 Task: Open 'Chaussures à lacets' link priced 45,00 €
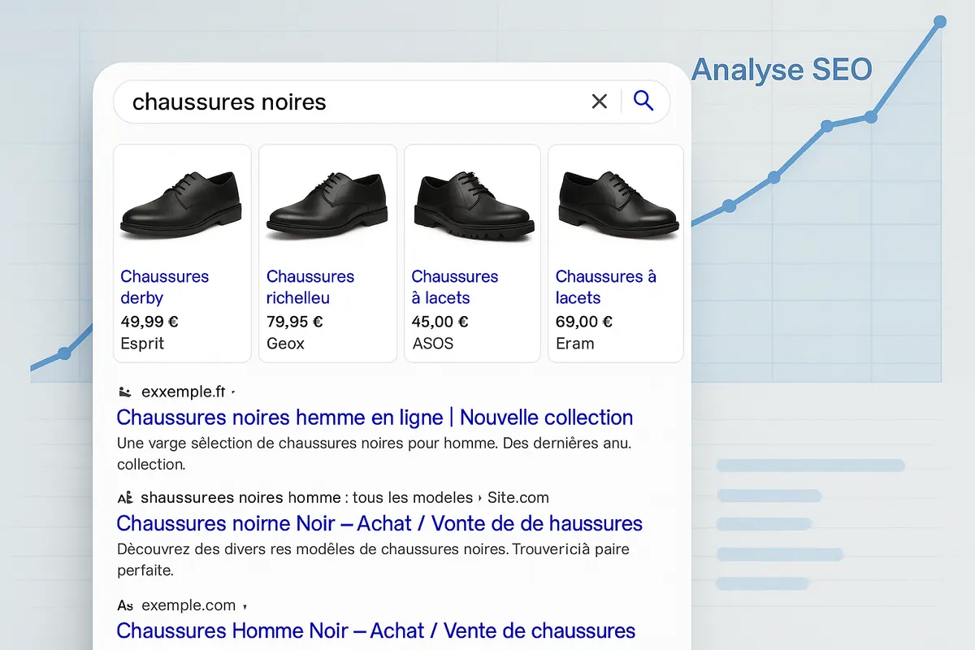(455, 287)
